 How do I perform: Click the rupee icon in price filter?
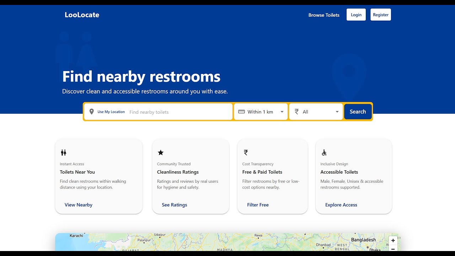[x=296, y=112]
